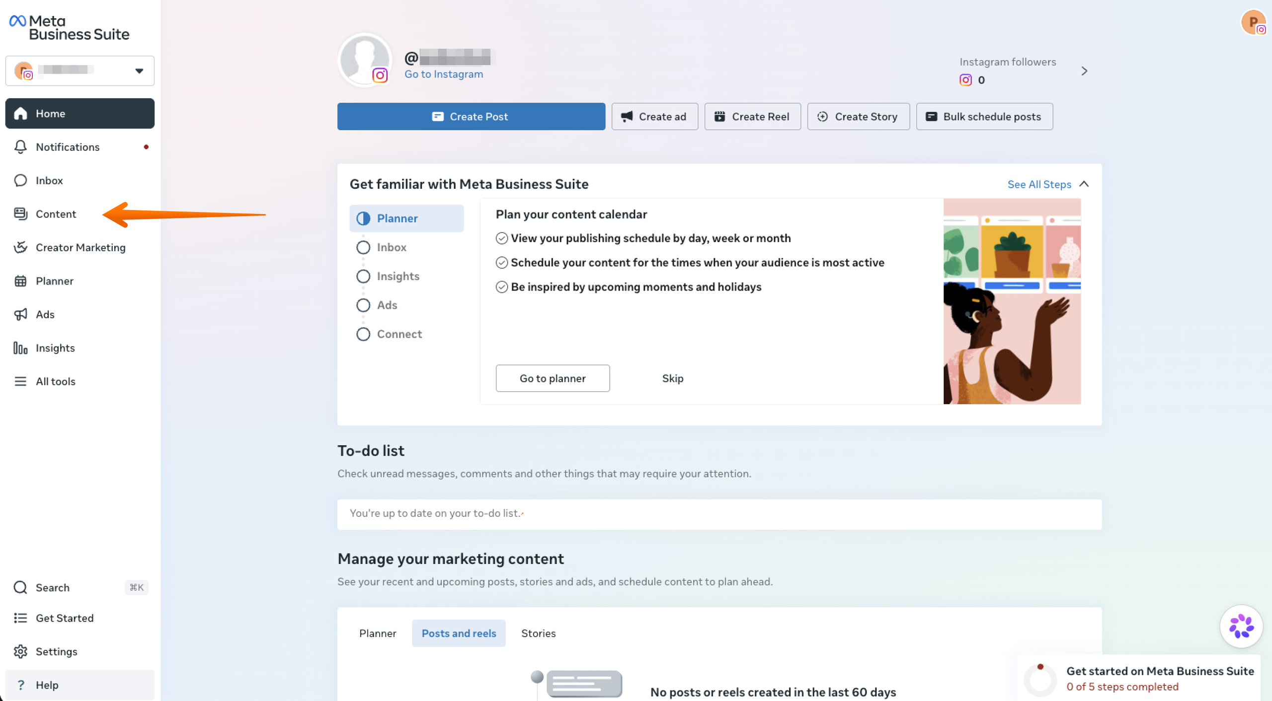Click the Create Story button

coord(858,117)
